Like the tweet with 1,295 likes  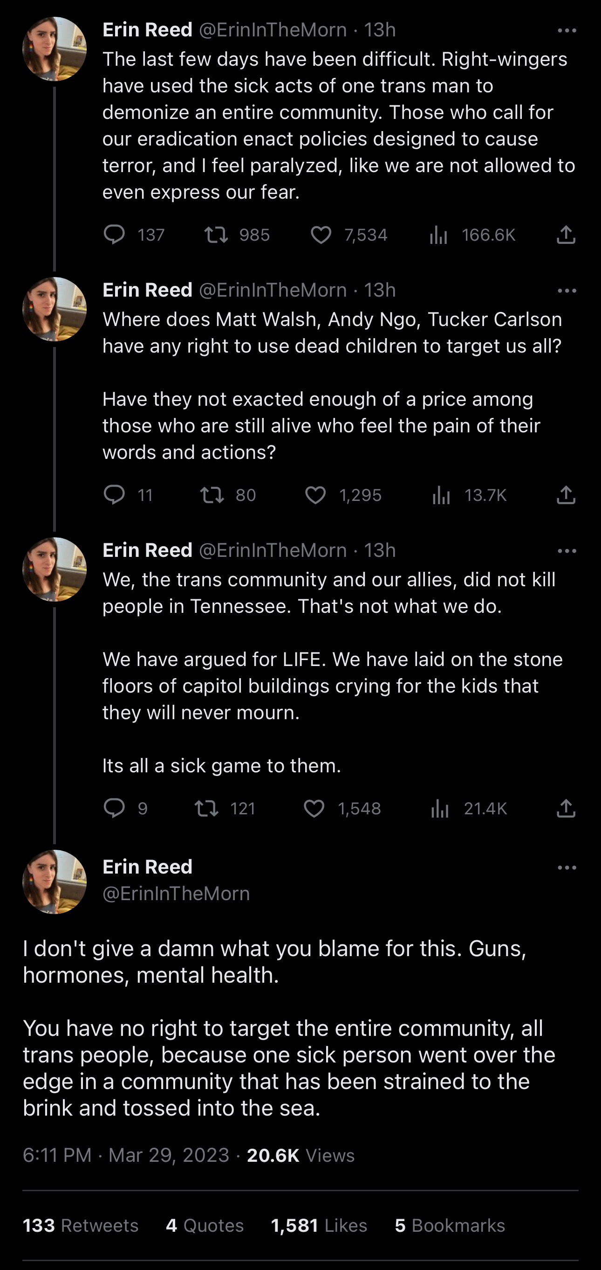pyautogui.click(x=315, y=495)
